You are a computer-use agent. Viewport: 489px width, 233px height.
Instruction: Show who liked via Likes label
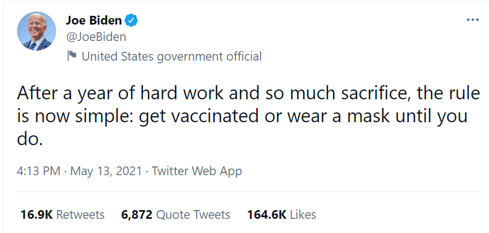point(303,214)
